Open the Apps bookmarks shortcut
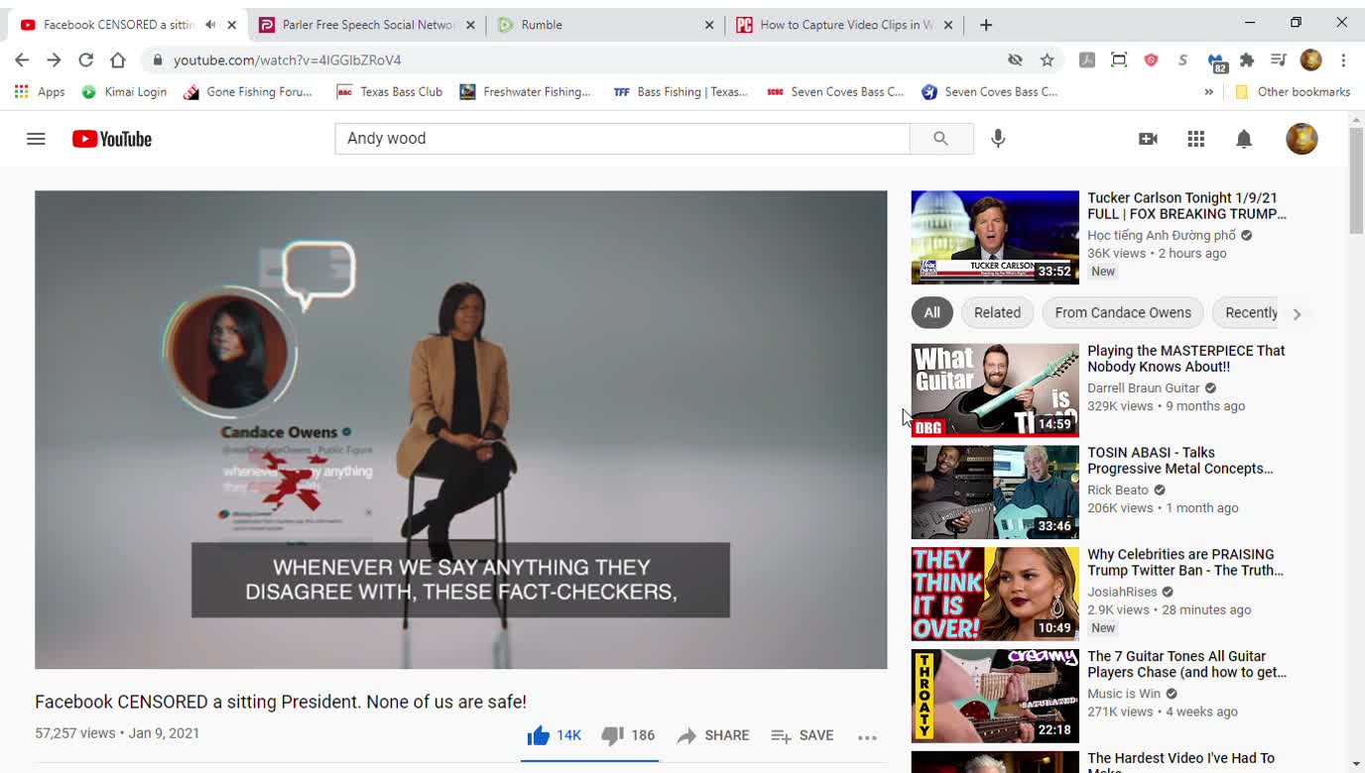 40,92
